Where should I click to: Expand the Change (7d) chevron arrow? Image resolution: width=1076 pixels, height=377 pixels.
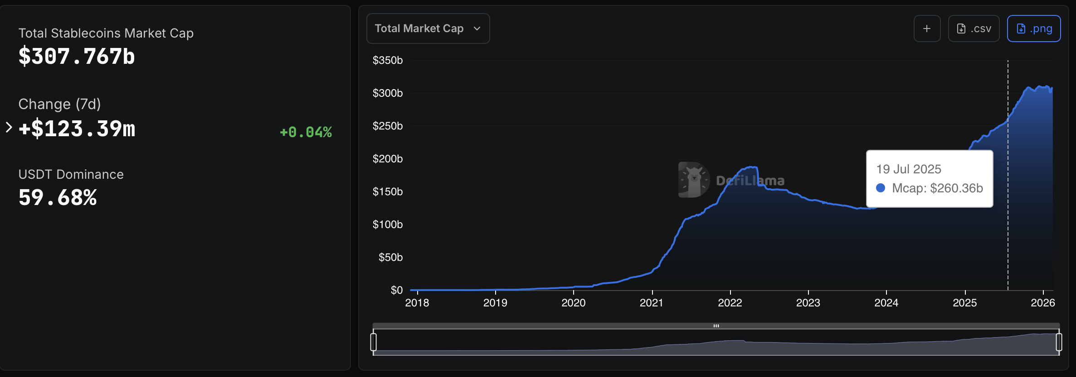9,127
